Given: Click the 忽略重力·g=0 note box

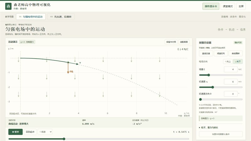Looking at the screenshot, I should [221, 118].
